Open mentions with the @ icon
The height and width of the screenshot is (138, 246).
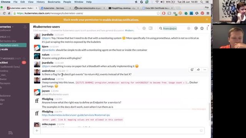[196, 28]
